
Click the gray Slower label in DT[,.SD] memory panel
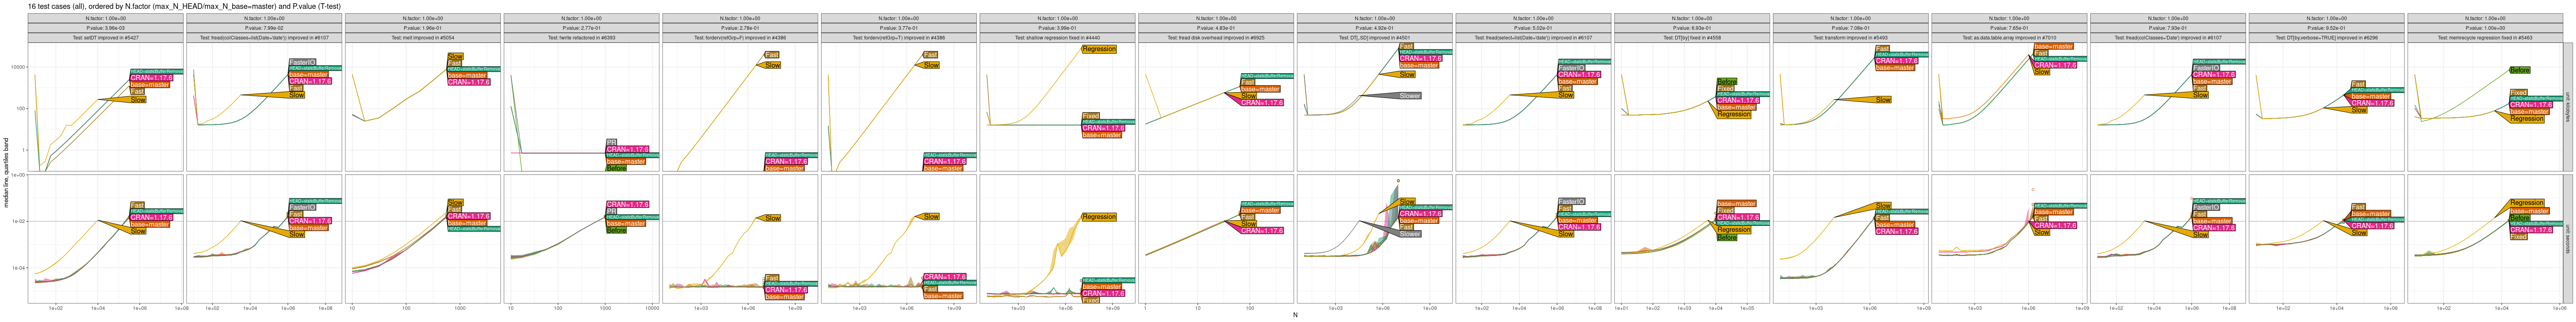pyautogui.click(x=1409, y=96)
